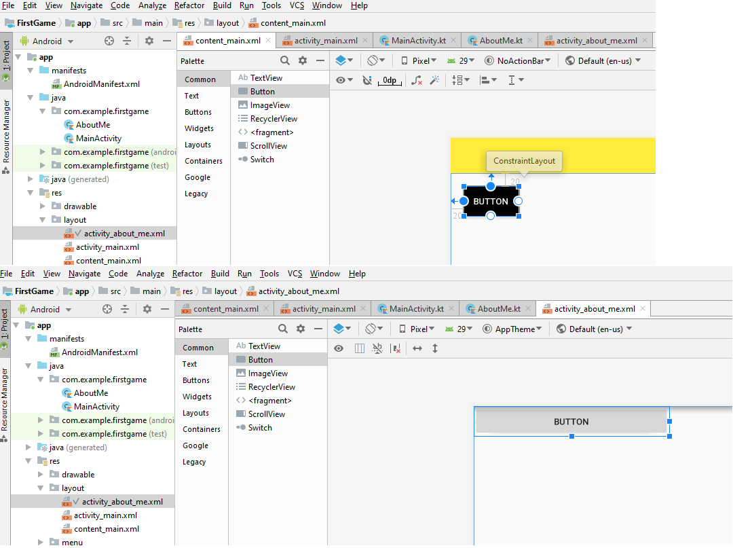Toggle the crossed-out magic wand icon in lower window
The image size is (733, 548).
377,348
